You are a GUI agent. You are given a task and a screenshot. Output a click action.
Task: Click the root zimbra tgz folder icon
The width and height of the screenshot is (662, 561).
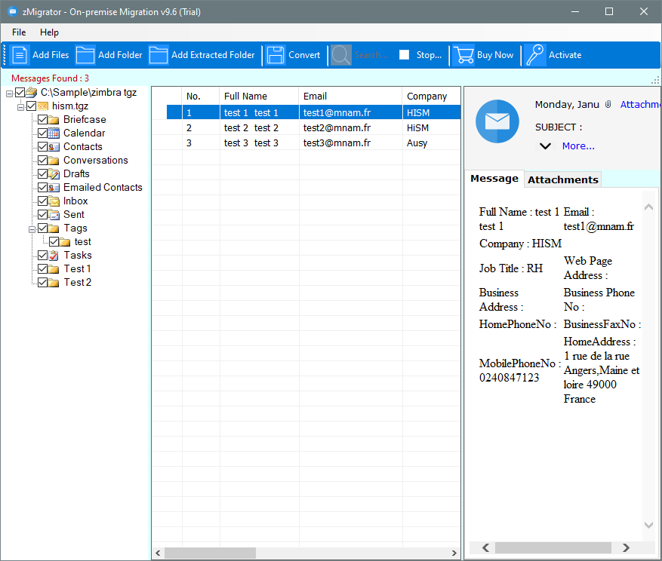(32, 93)
